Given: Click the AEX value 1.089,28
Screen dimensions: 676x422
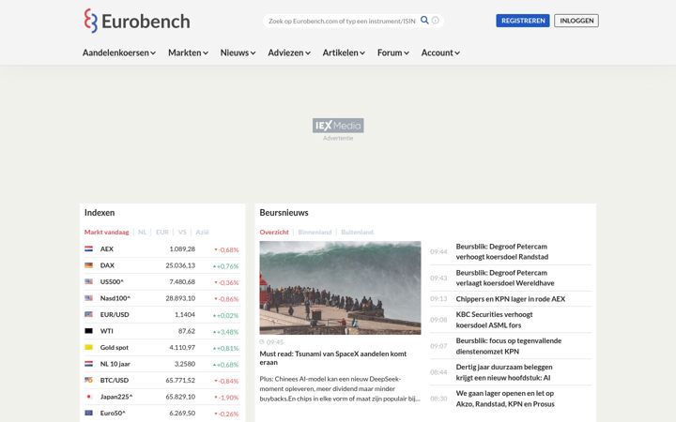Looking at the screenshot, I should click(182, 249).
